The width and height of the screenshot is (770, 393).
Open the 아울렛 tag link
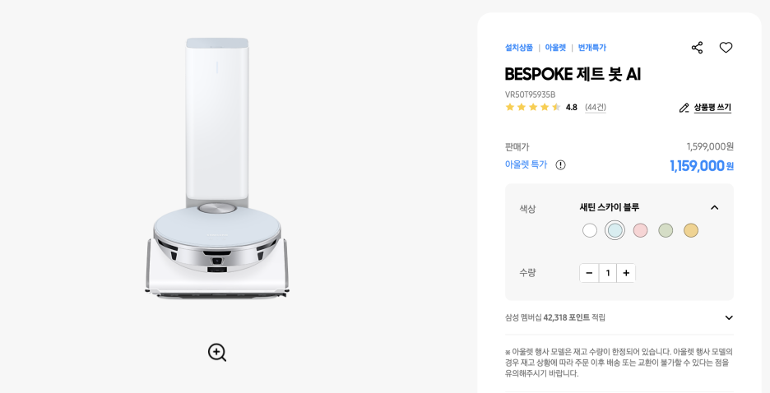click(555, 48)
